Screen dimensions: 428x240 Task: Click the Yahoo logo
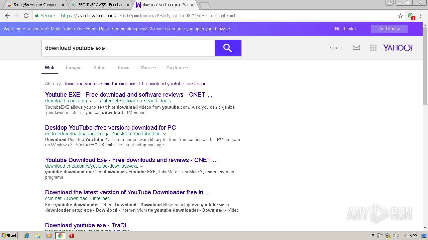[x=398, y=48]
